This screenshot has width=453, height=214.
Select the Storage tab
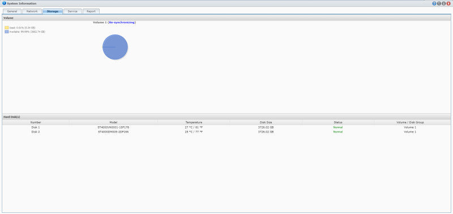52,11
